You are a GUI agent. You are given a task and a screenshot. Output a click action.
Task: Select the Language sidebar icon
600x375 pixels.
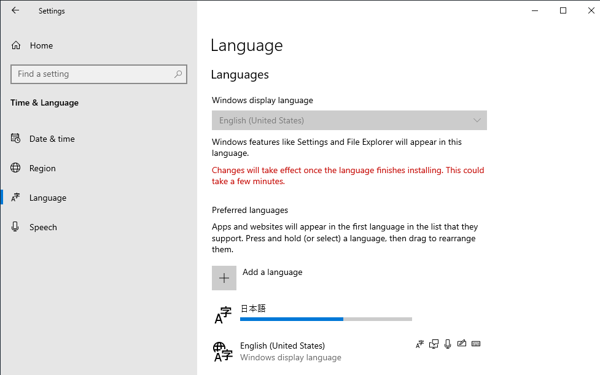click(x=15, y=197)
